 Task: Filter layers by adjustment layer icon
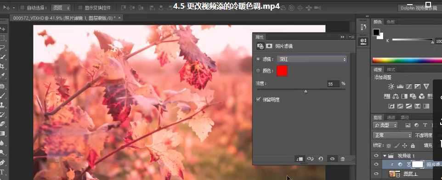pos(417,125)
